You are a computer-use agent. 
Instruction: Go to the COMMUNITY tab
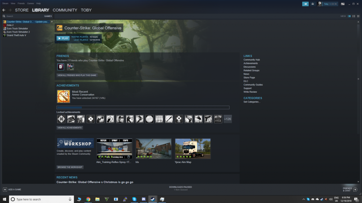click(65, 10)
